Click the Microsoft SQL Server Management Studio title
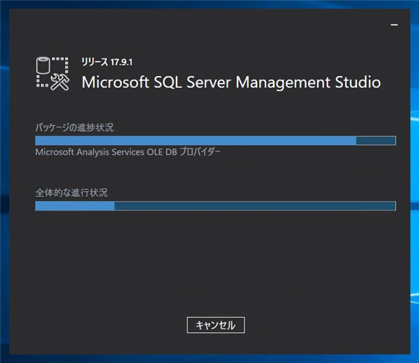The image size is (419, 363). [231, 82]
